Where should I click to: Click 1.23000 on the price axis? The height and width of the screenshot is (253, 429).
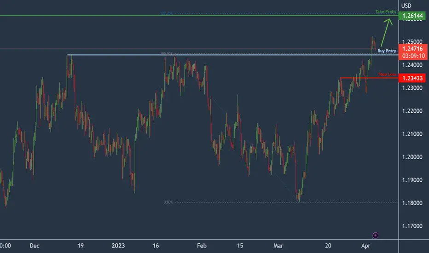[x=412, y=88]
